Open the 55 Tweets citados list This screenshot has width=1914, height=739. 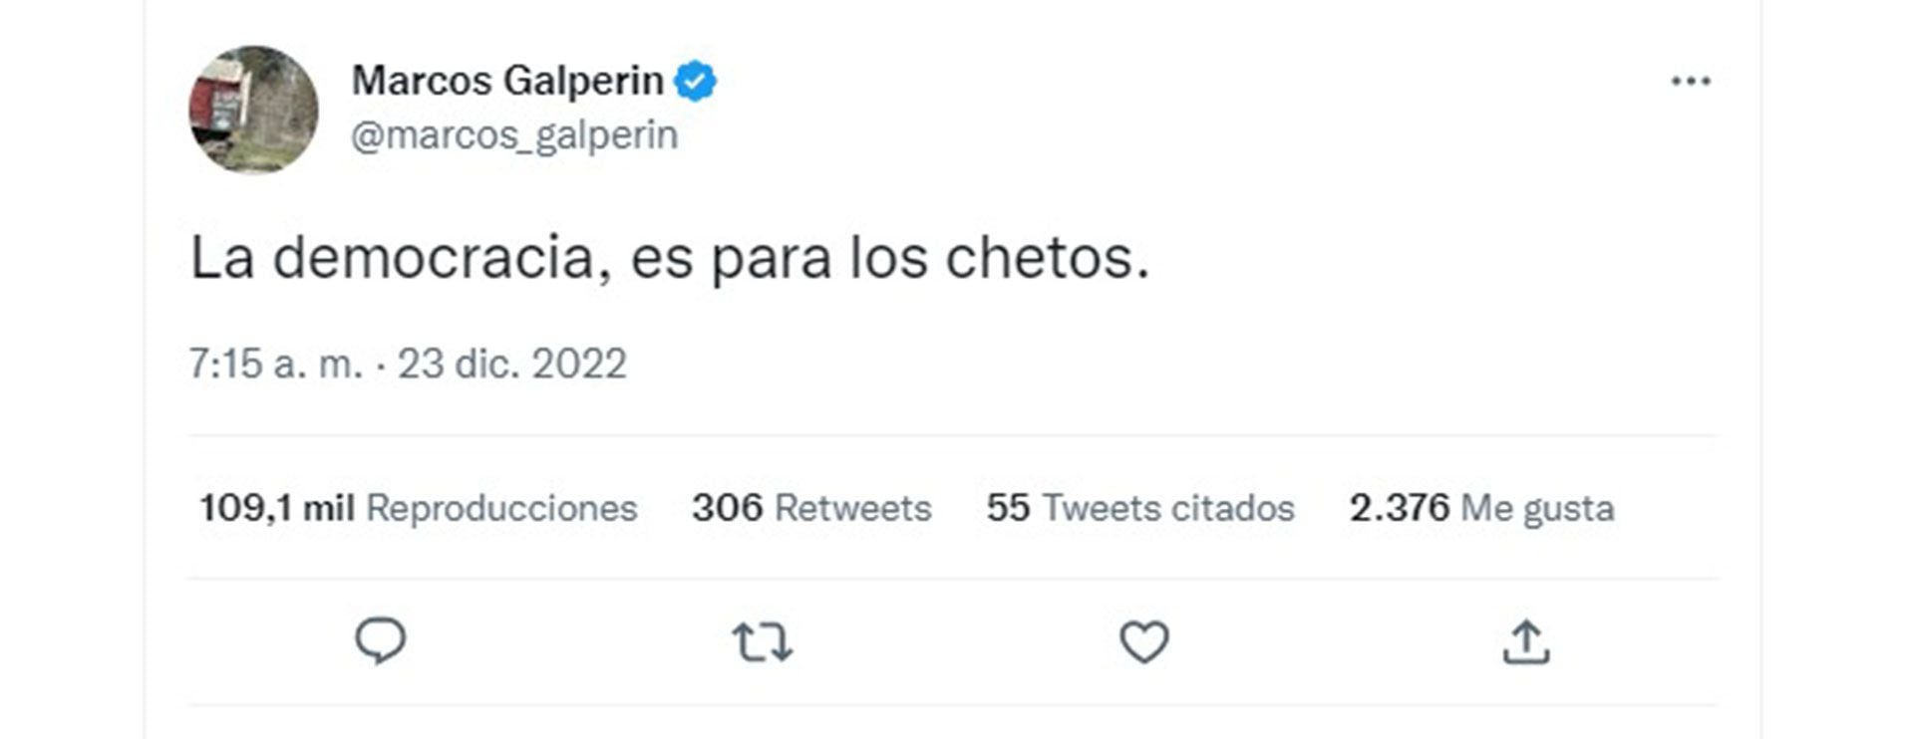click(x=1140, y=508)
